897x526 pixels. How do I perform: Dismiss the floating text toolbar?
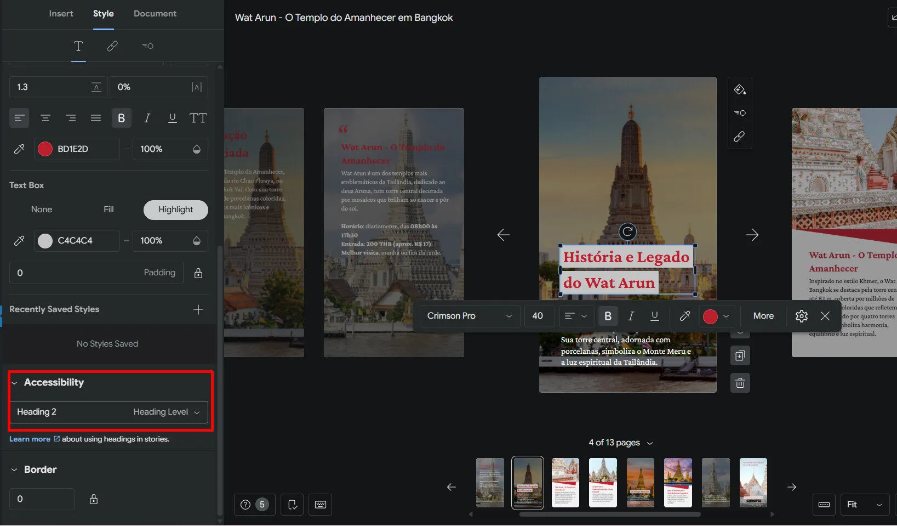[x=825, y=316]
